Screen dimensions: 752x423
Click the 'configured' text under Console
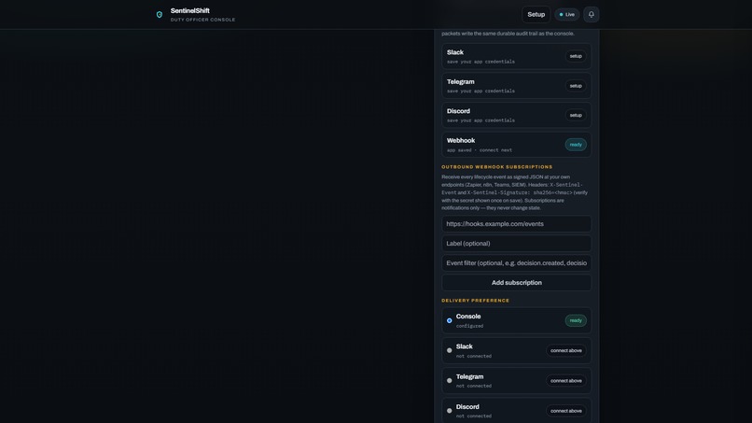469,326
